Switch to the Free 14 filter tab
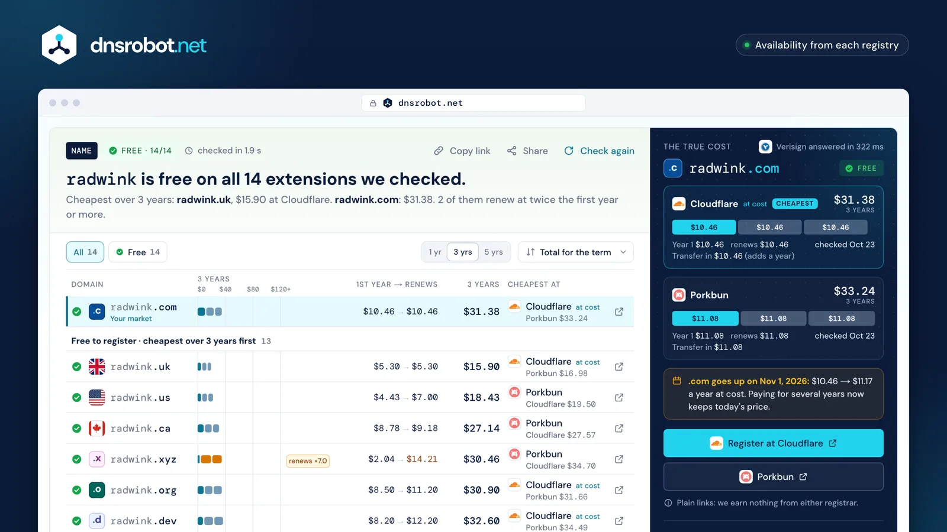 click(x=138, y=252)
